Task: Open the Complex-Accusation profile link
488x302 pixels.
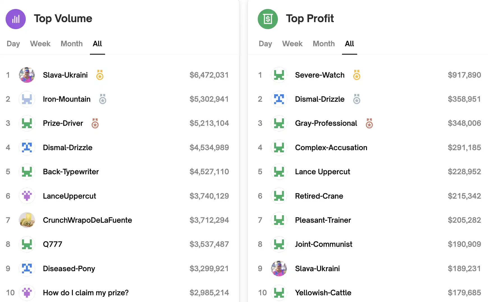Action: [x=331, y=148]
